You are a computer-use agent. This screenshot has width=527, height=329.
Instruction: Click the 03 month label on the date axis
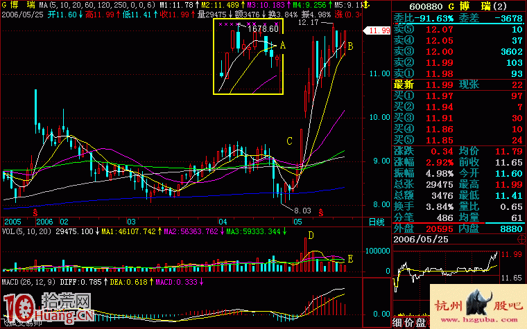pyautogui.click(x=131, y=222)
